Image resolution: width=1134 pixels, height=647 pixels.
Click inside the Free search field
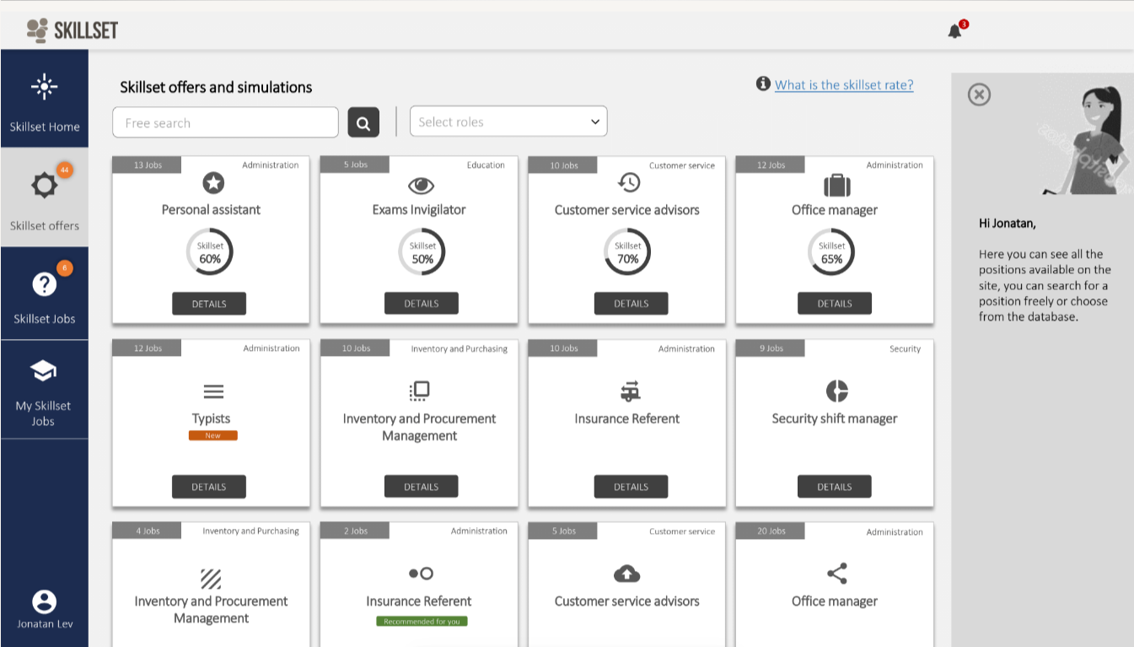[225, 122]
